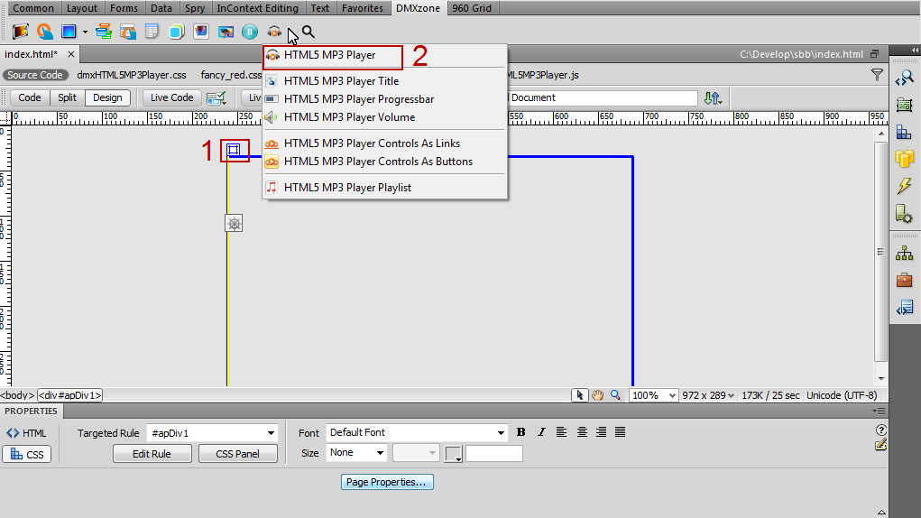This screenshot has height=518, width=921.
Task: Select the Zoom tool in status bar
Action: click(x=615, y=395)
